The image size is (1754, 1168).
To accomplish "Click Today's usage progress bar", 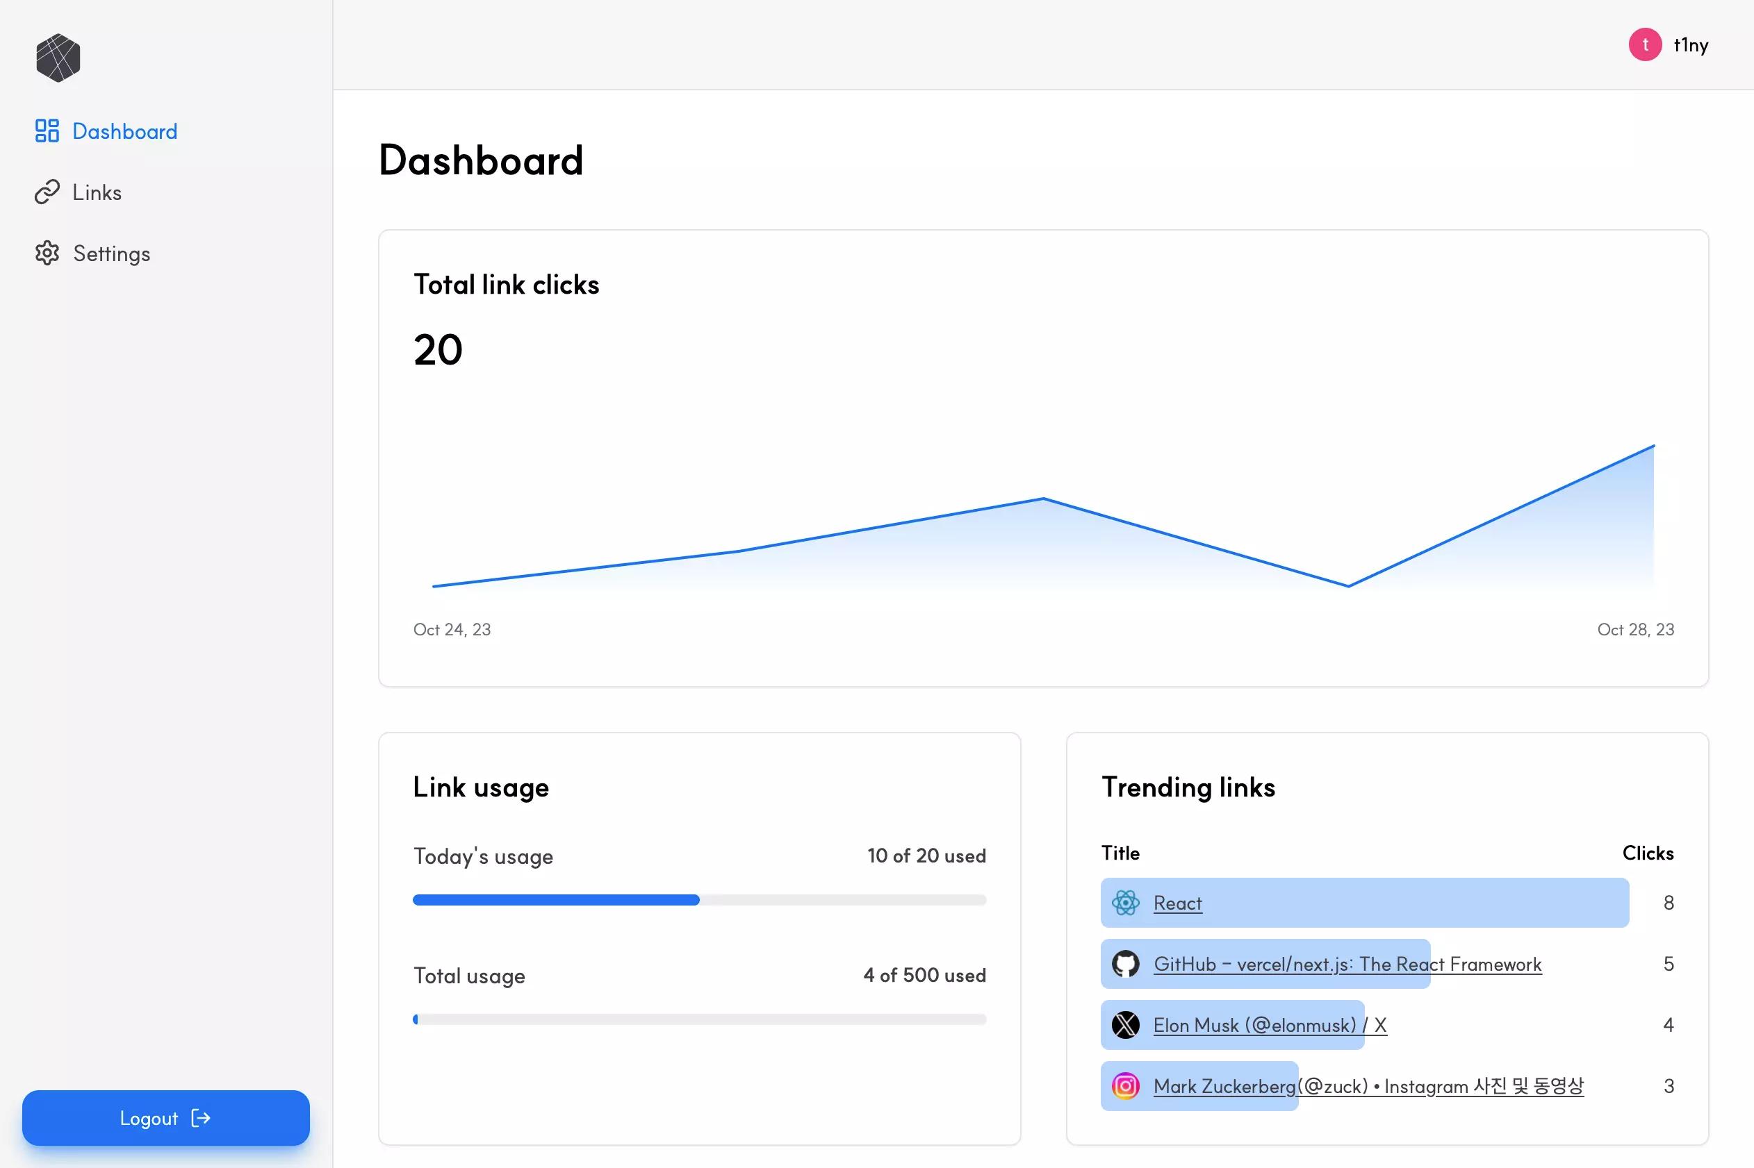I will (x=700, y=900).
